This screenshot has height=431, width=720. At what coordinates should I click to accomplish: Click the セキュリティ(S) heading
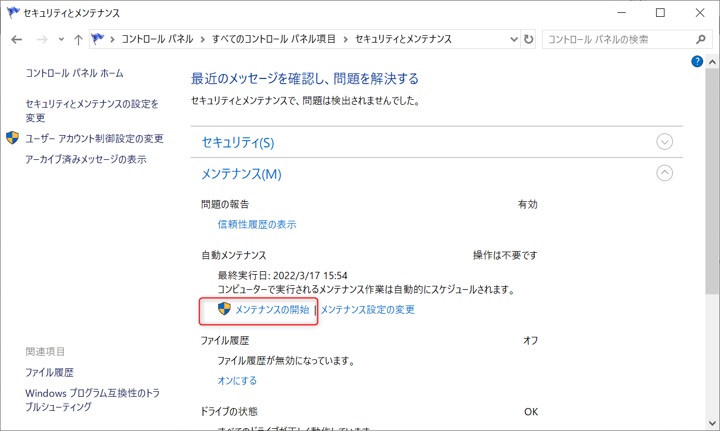tap(238, 142)
